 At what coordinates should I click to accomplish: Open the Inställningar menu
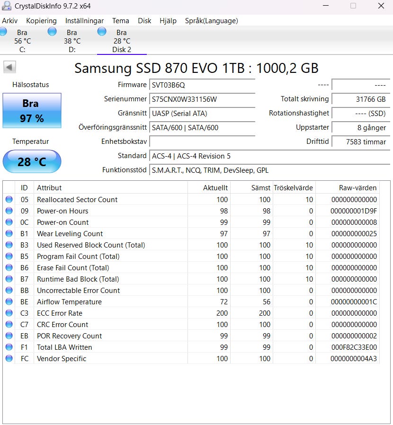click(x=84, y=21)
